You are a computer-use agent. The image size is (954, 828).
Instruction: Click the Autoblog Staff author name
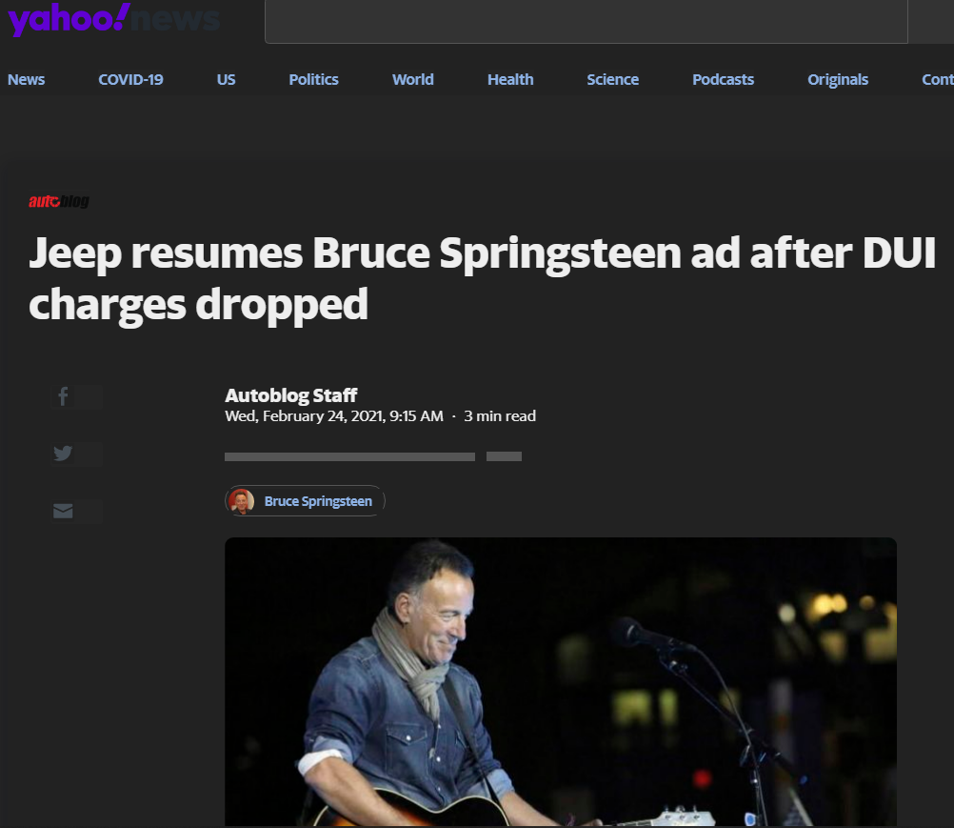point(290,395)
